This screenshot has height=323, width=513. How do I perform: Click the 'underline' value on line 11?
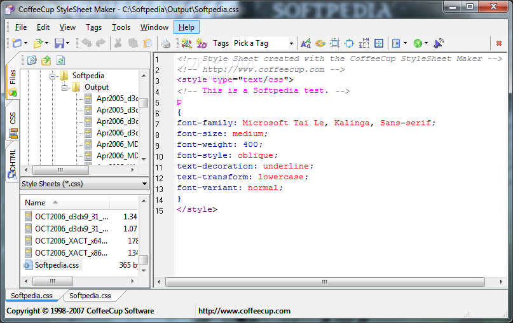click(x=285, y=166)
